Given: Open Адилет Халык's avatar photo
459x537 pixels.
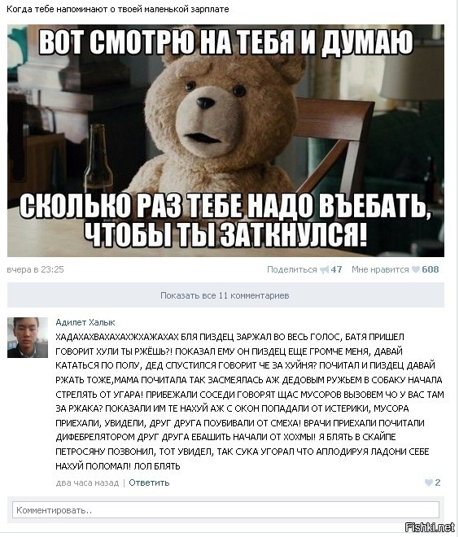Looking at the screenshot, I should 28,338.
